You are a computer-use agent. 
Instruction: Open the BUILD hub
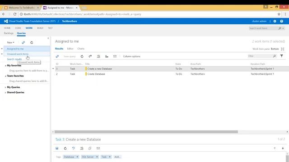coord(40,28)
